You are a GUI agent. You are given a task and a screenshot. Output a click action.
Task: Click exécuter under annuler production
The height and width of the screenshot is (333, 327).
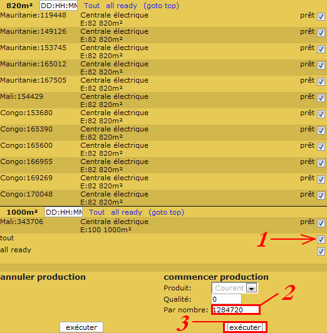point(81,327)
